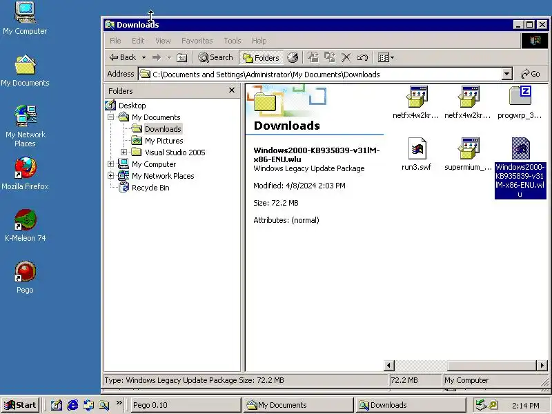
Task: Switch to My Documents taskbar button
Action: tap(298, 405)
